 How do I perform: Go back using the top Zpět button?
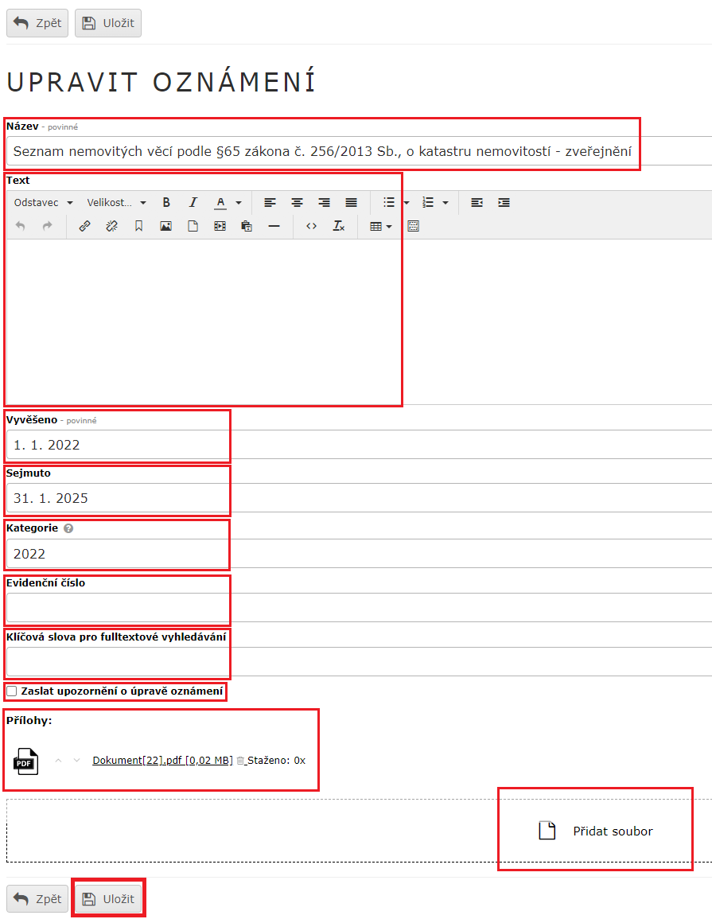point(37,23)
